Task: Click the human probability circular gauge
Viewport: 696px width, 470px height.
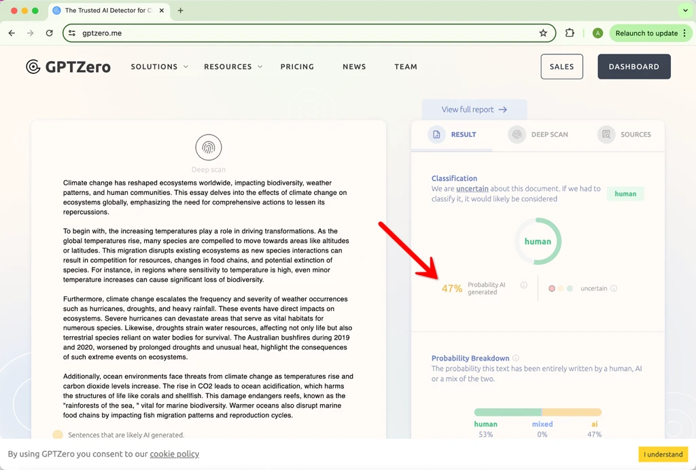Action: pyautogui.click(x=538, y=241)
